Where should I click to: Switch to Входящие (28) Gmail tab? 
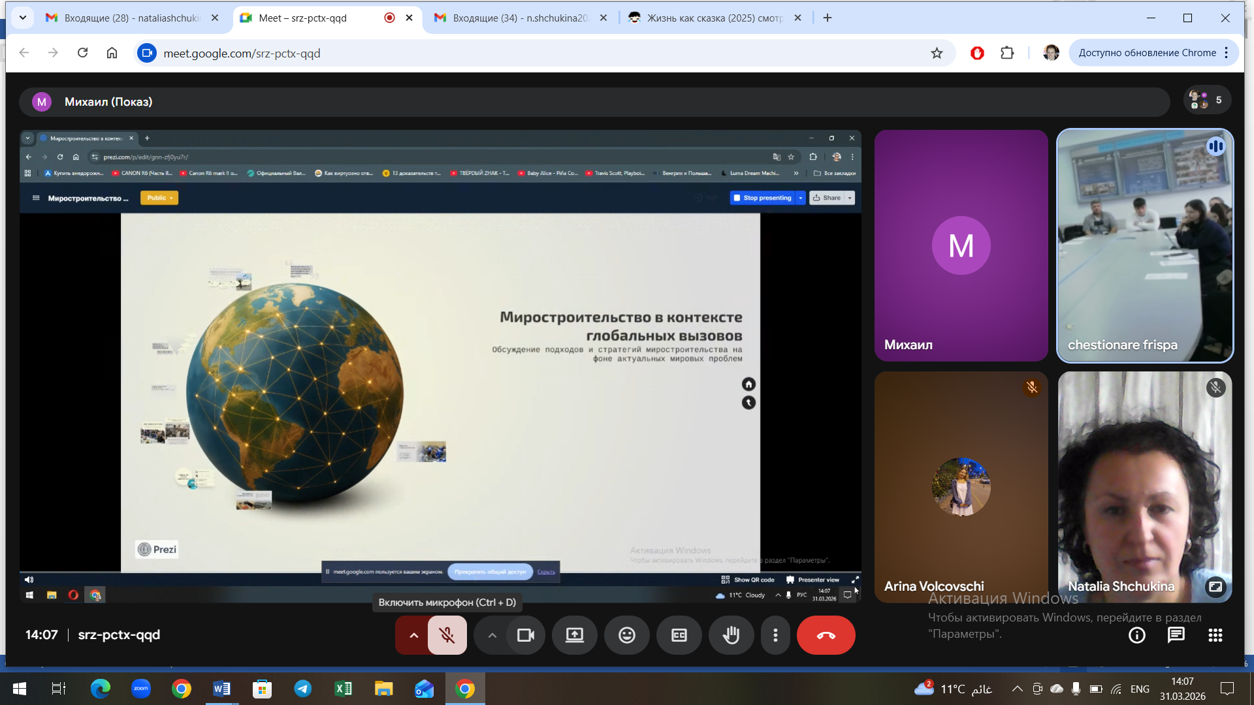click(x=131, y=18)
